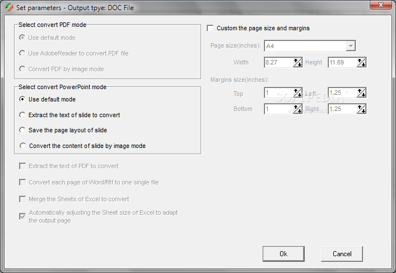This screenshot has width=396, height=273.
Task: Click the Bottom margin input field
Action: [278, 109]
